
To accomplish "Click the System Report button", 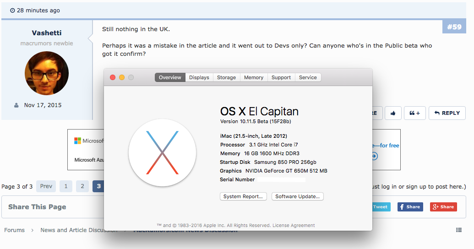I will point(243,196).
